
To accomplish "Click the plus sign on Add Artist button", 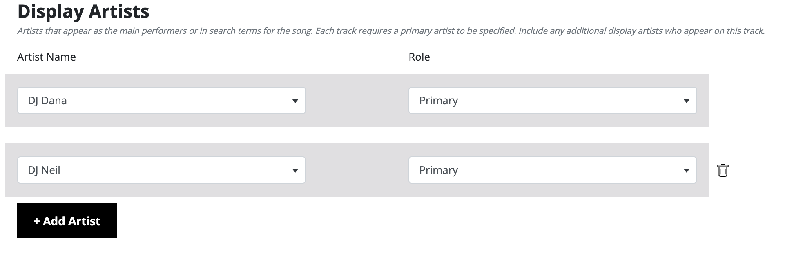I will pos(37,221).
